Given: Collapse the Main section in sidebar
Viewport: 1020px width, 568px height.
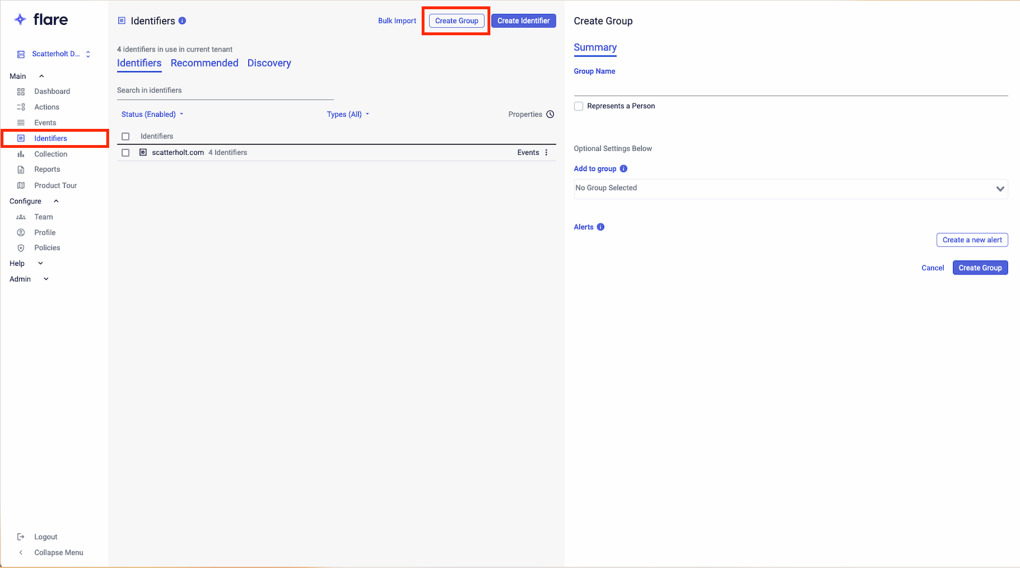Looking at the screenshot, I should pos(42,76).
